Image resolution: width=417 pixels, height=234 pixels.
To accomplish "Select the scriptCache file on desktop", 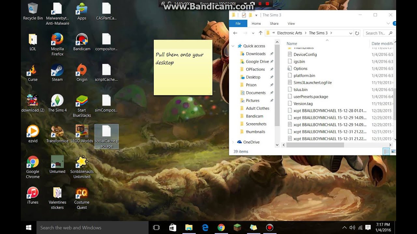I will (x=106, y=73).
